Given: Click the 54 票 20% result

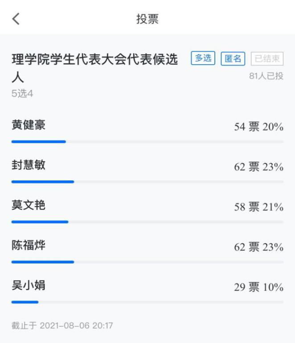Looking at the screenshot, I should click(x=258, y=127).
